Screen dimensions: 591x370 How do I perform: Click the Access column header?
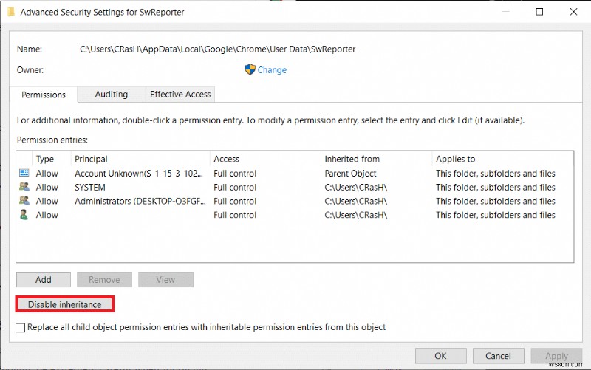pyautogui.click(x=226, y=159)
